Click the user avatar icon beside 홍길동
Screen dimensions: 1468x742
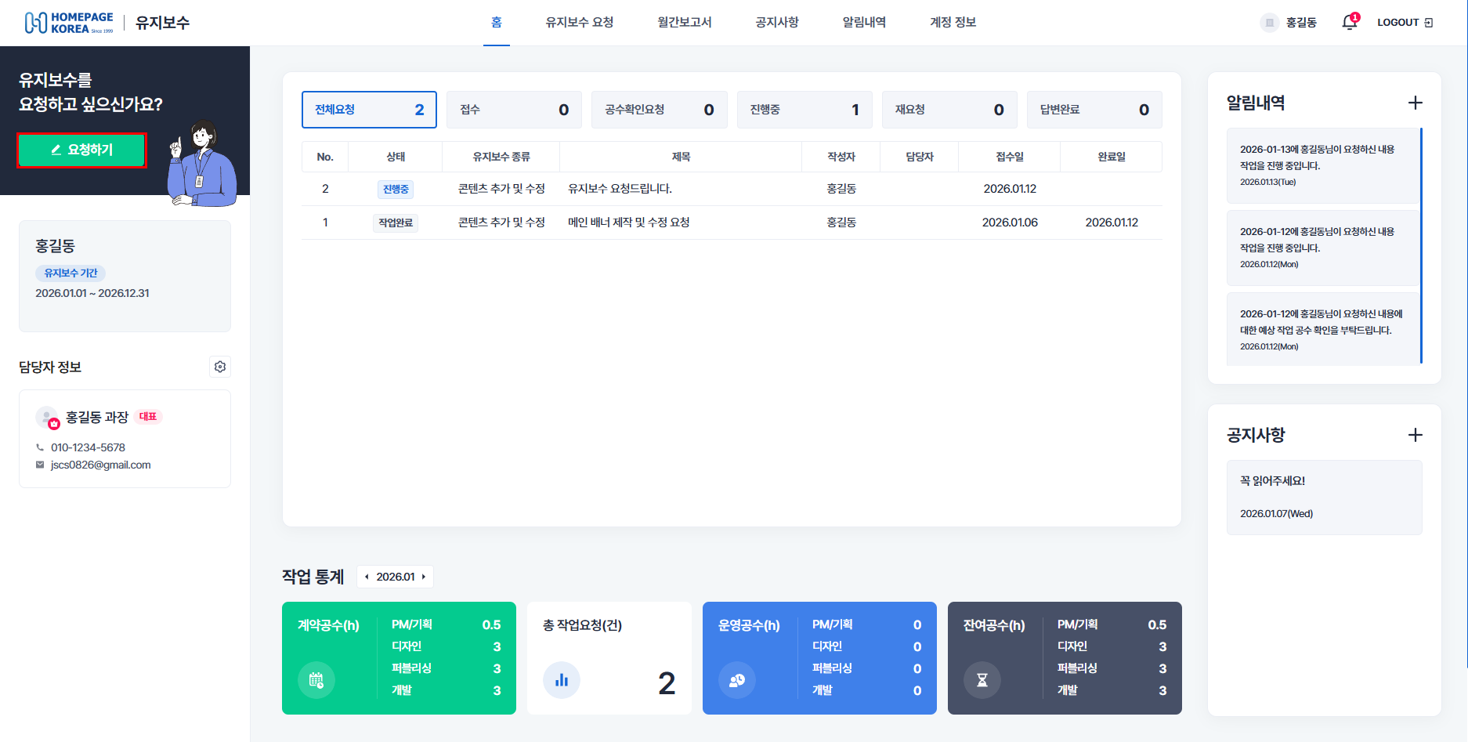click(x=1269, y=23)
